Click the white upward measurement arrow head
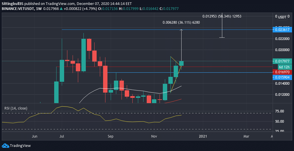Viewport: 294px width, 151px height. [x=182, y=30]
